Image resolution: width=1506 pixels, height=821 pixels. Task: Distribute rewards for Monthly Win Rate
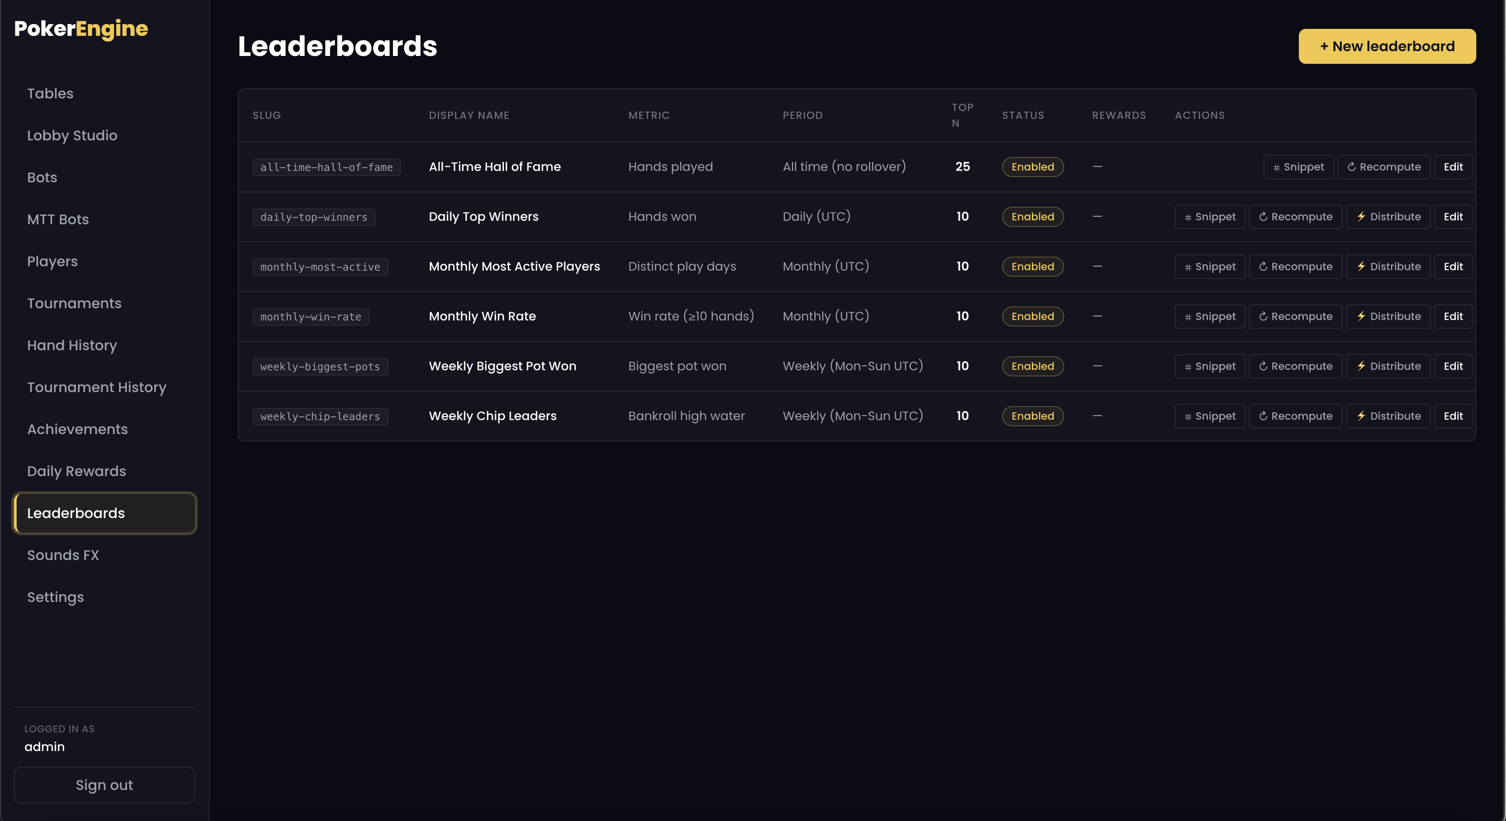[x=1388, y=317]
